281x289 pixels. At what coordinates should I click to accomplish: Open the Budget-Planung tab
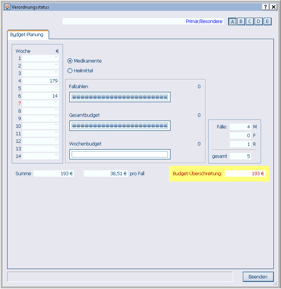point(27,35)
